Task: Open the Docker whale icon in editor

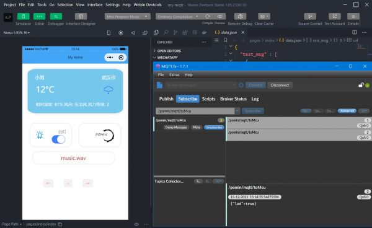Action: pyautogui.click(x=204, y=32)
